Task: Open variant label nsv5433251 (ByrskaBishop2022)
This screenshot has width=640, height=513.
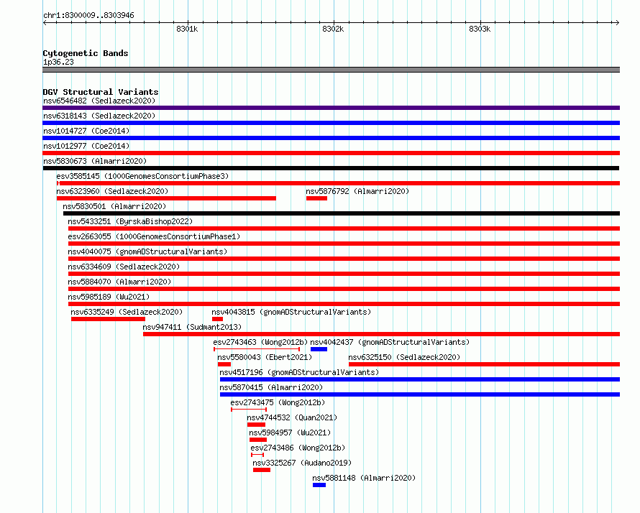Action: click(x=130, y=221)
